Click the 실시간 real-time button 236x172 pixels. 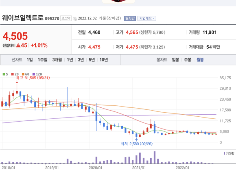coord(130,18)
